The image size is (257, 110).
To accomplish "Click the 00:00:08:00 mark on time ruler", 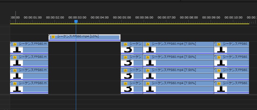I will click(189, 17).
